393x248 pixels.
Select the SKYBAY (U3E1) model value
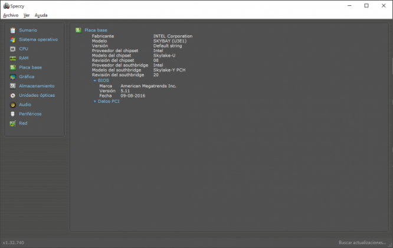coord(170,41)
